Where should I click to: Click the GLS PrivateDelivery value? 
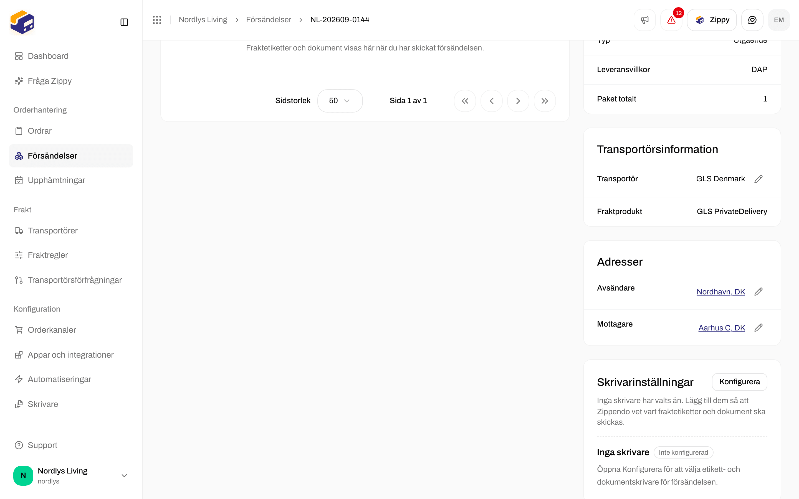(732, 212)
